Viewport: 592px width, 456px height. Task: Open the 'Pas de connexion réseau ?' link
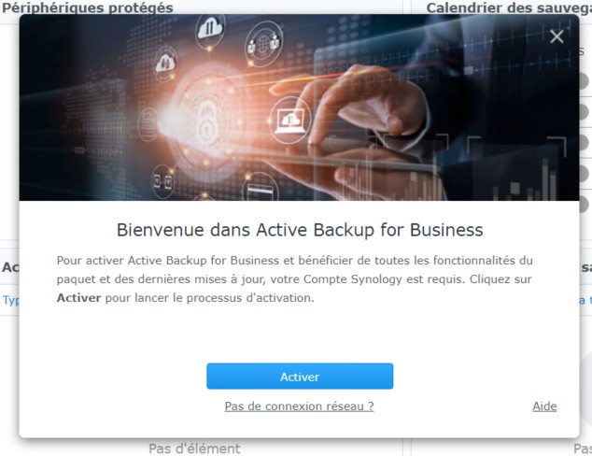[x=299, y=406]
